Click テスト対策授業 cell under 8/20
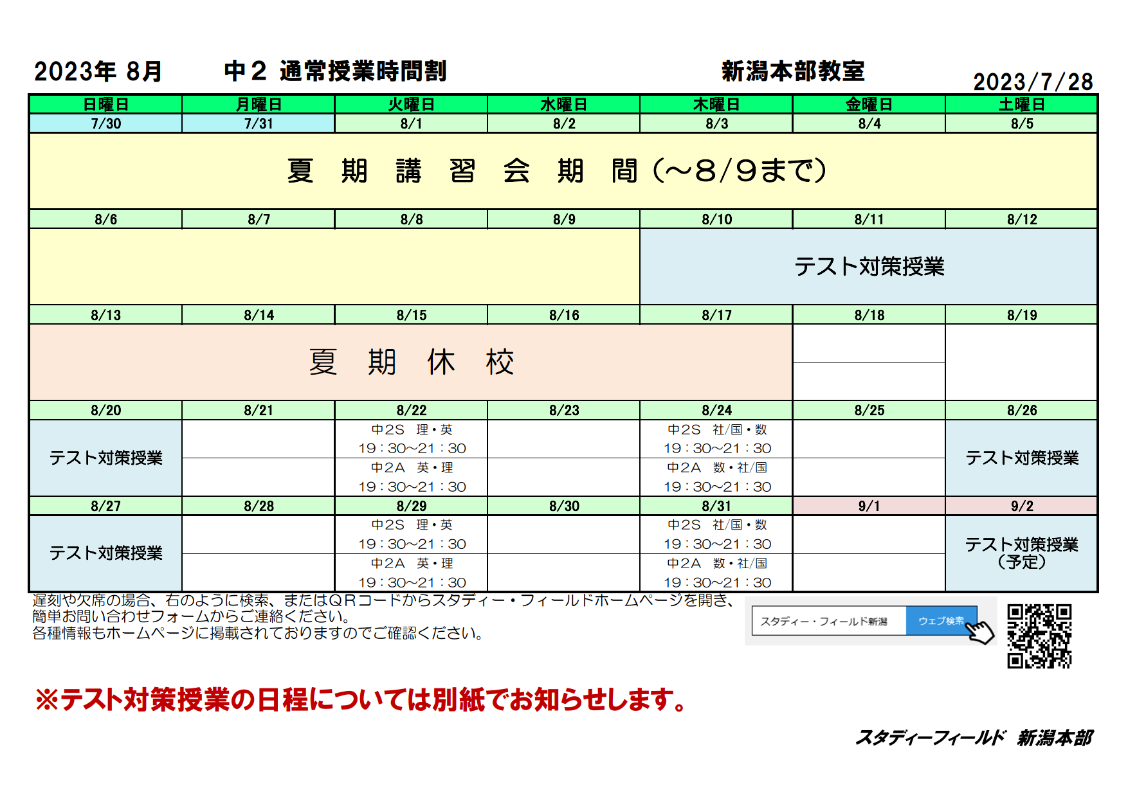 pyautogui.click(x=106, y=458)
